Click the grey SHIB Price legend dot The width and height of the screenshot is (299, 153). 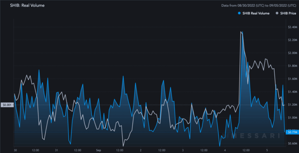[277, 13]
